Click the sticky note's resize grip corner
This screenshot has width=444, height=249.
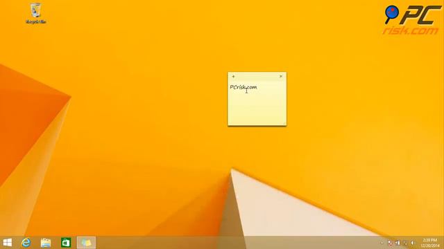pyautogui.click(x=284, y=123)
